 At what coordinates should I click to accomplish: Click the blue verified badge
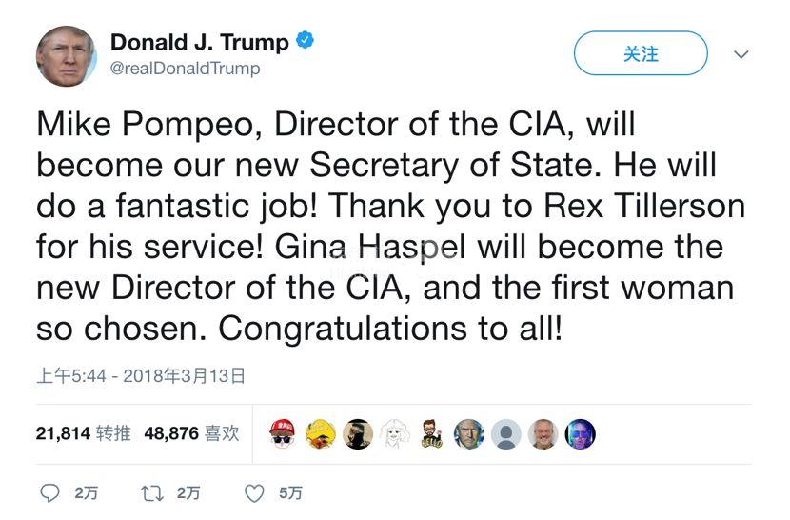306,41
